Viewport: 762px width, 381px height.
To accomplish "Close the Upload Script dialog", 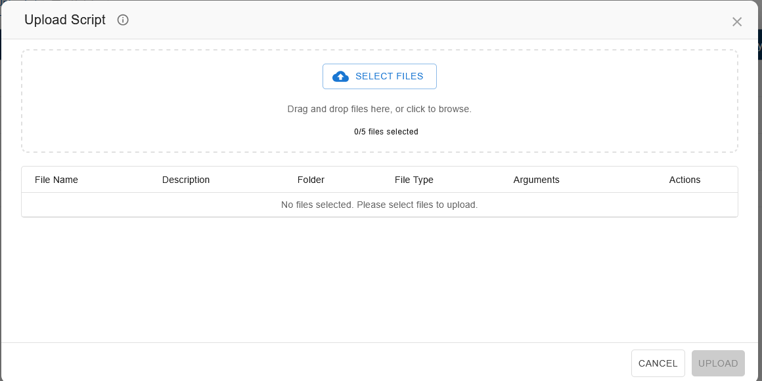I will point(737,22).
